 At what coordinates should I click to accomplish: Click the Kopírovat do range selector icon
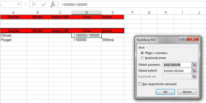click(x=194, y=77)
